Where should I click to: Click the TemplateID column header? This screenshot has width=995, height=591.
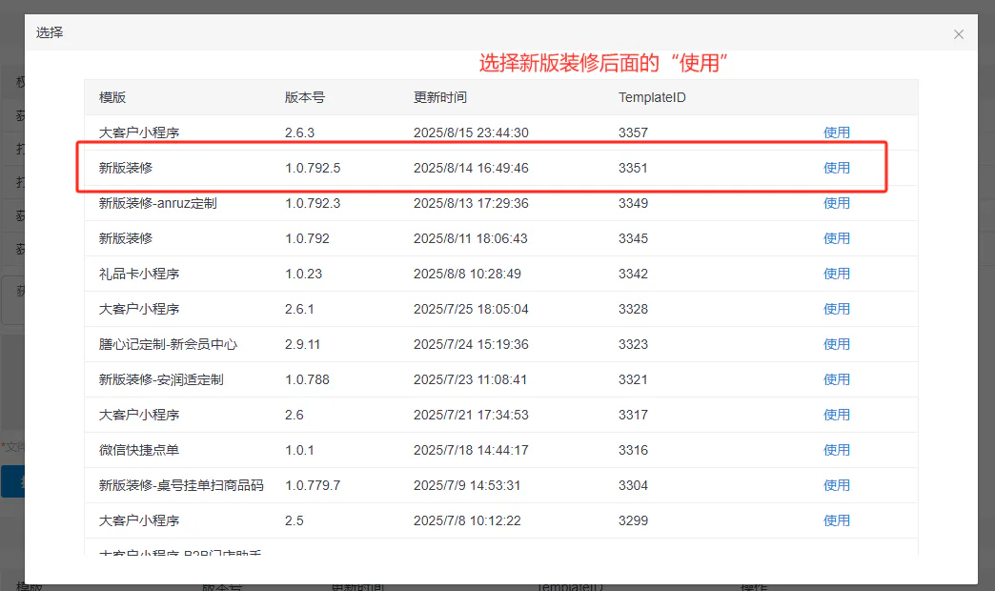(x=652, y=97)
